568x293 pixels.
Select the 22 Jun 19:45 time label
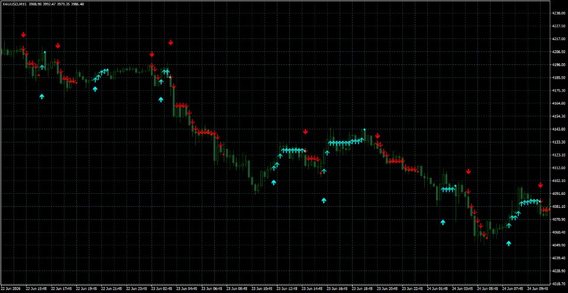click(x=86, y=289)
